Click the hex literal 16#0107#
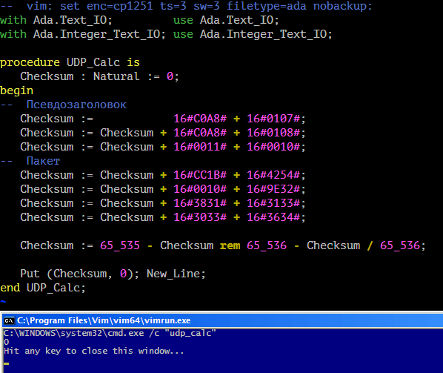 point(273,119)
